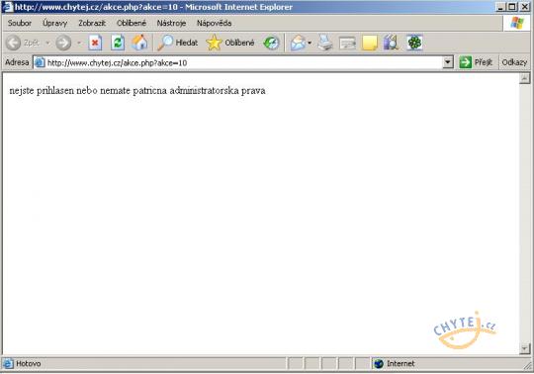Open the Mail envelope icon
534x374 pixels.
pyautogui.click(x=298, y=43)
